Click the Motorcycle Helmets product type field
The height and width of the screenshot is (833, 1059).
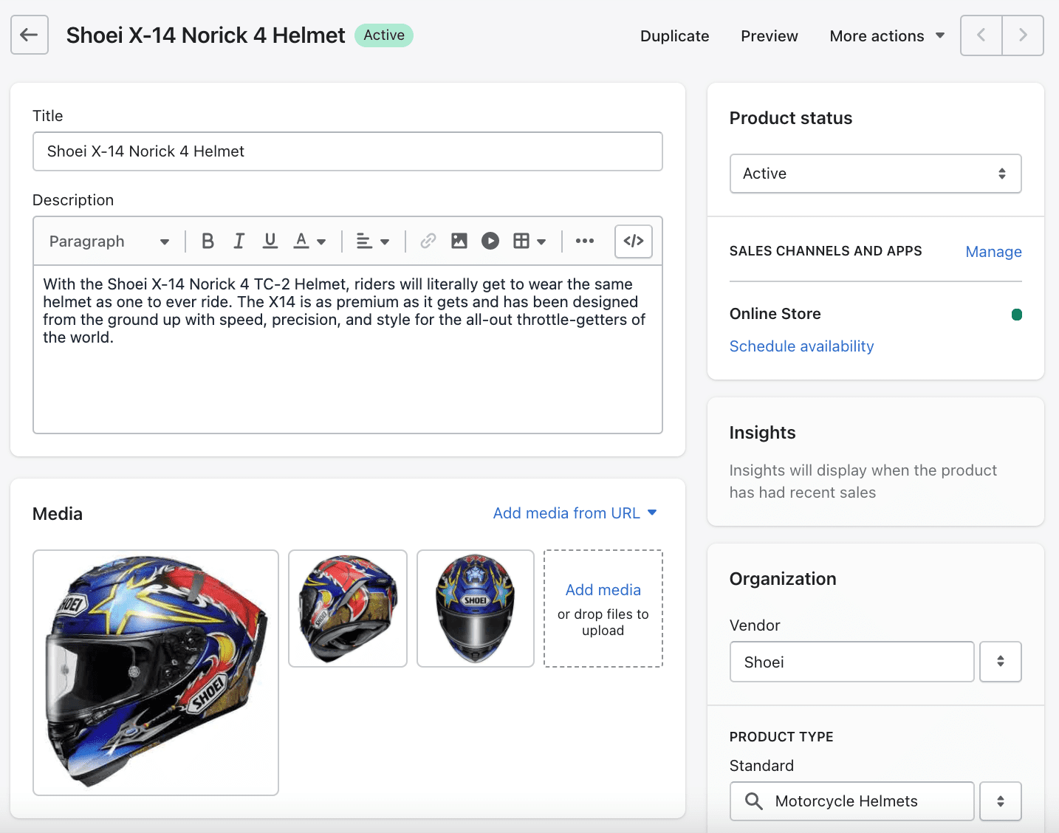851,801
